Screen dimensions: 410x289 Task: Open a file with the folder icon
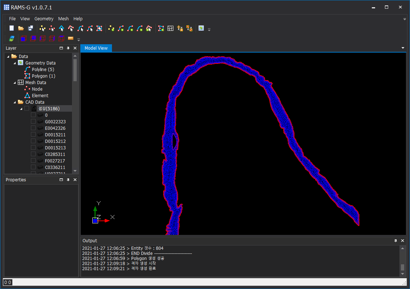tap(21, 28)
